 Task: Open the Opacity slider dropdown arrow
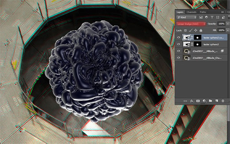[x=228, y=24]
